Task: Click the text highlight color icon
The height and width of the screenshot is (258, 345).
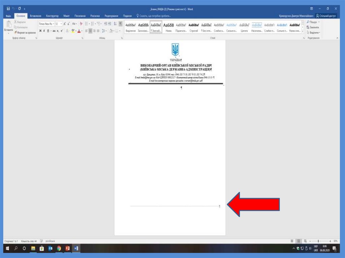Action: [x=73, y=31]
